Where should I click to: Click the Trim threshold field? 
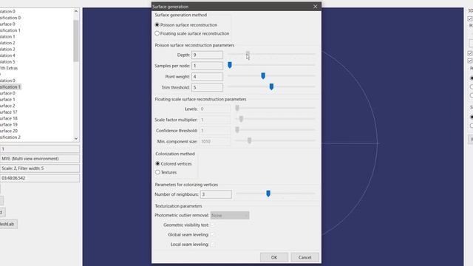pos(207,87)
